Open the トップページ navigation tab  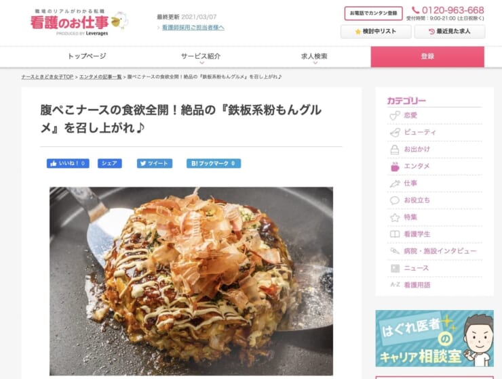pyautogui.click(x=87, y=56)
